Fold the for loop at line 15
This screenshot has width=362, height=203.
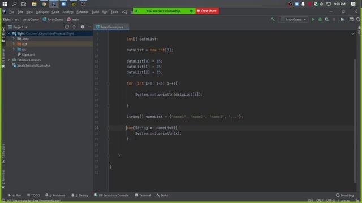point(108,83)
